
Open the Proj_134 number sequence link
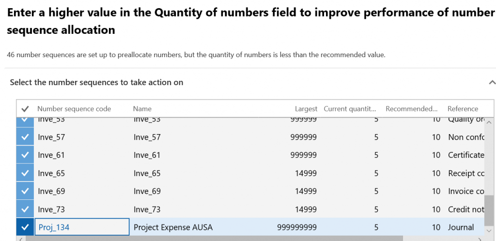click(54, 227)
